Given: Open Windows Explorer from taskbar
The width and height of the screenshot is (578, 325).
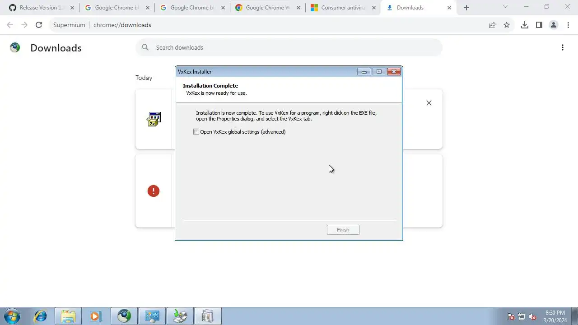Looking at the screenshot, I should pyautogui.click(x=68, y=316).
